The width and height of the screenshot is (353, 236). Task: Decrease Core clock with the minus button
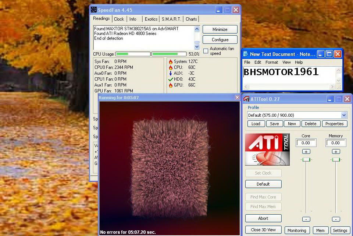pyautogui.click(x=306, y=219)
